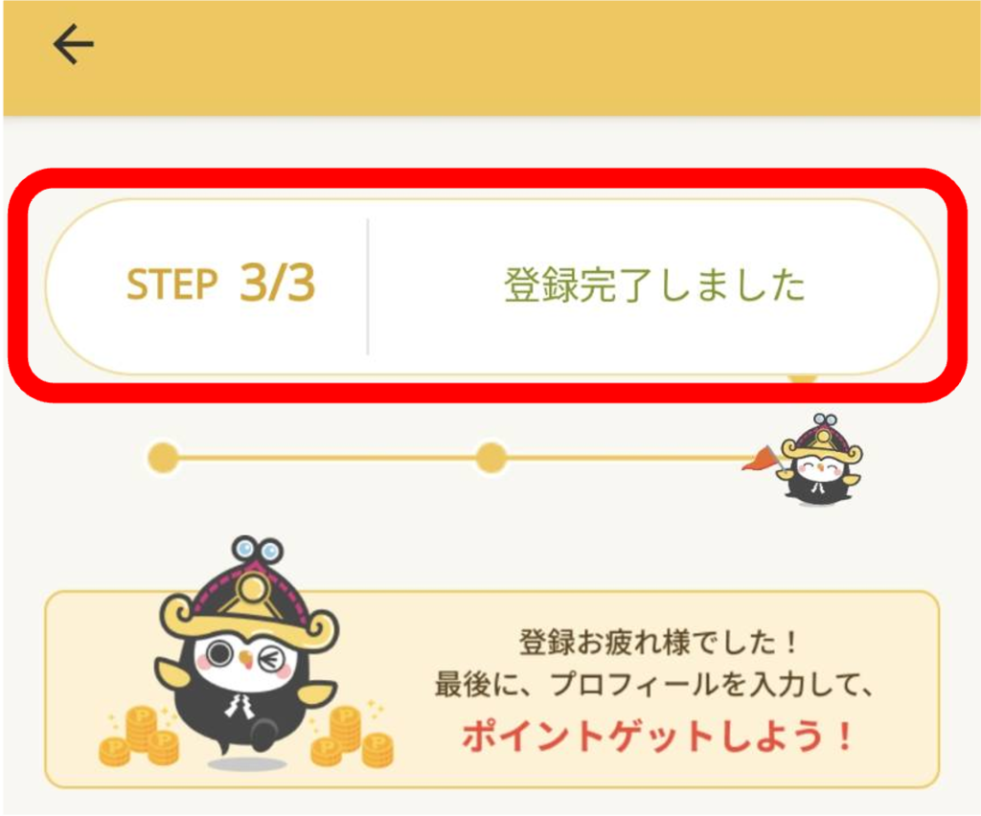Tap the profile points banner card
Image resolution: width=981 pixels, height=816 pixels.
(x=491, y=689)
